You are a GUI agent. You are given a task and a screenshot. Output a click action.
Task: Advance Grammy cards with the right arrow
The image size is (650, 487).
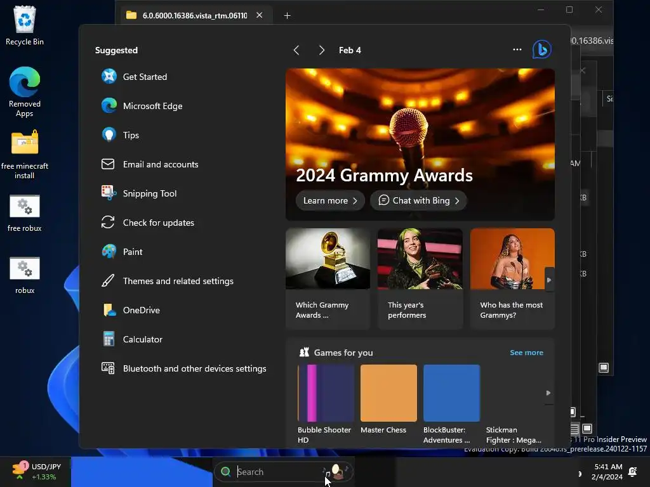[x=549, y=280]
